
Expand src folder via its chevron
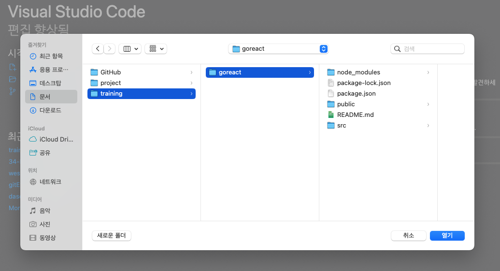[x=428, y=125]
